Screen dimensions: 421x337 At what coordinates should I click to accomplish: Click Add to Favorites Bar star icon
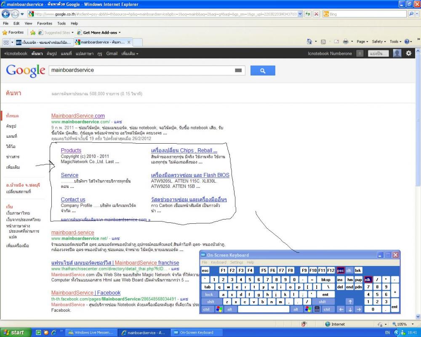[33, 32]
